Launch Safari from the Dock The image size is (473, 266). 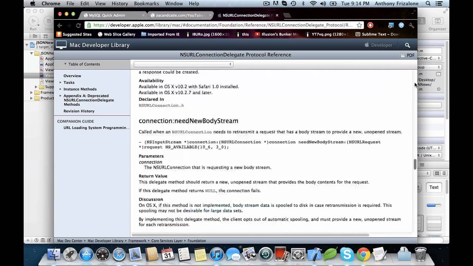coord(119,254)
